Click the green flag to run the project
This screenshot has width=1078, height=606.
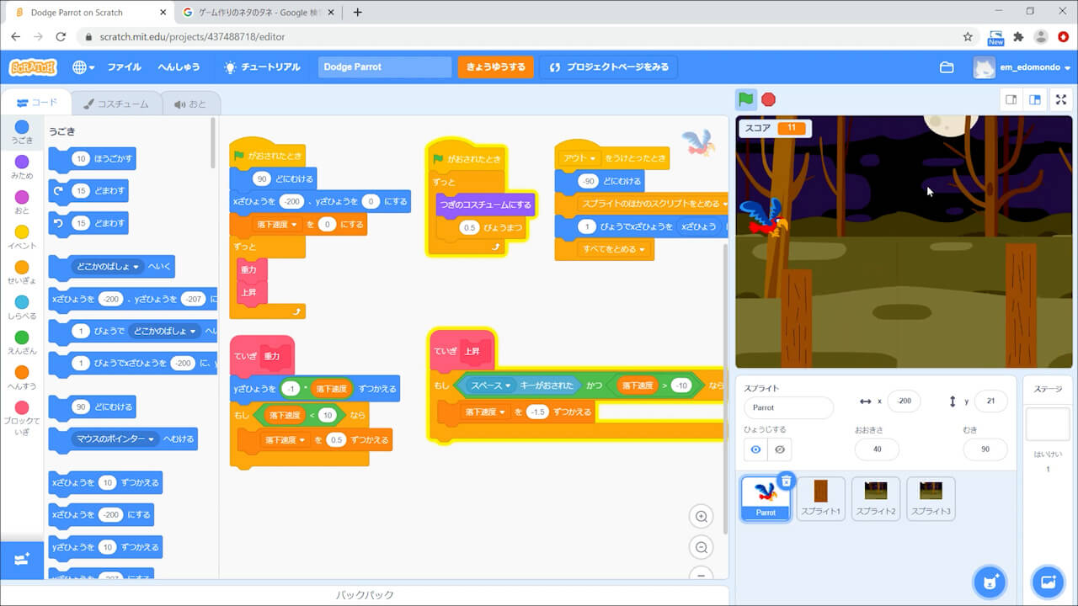pyautogui.click(x=745, y=99)
